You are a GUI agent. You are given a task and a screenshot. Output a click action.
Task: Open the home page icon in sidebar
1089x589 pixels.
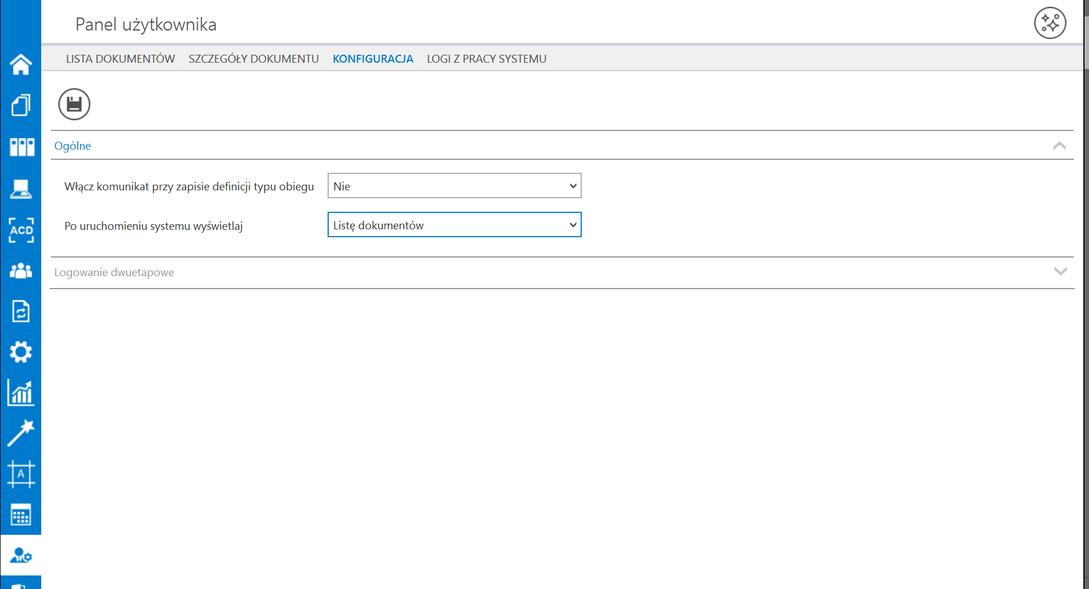coord(21,64)
